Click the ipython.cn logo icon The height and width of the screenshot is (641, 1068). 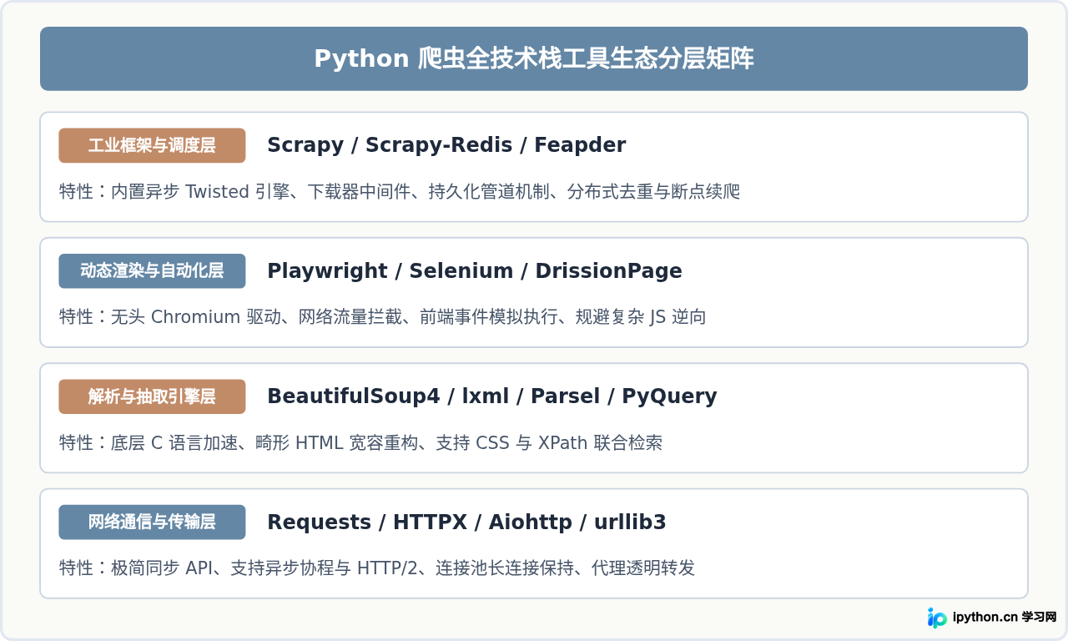click(x=937, y=618)
